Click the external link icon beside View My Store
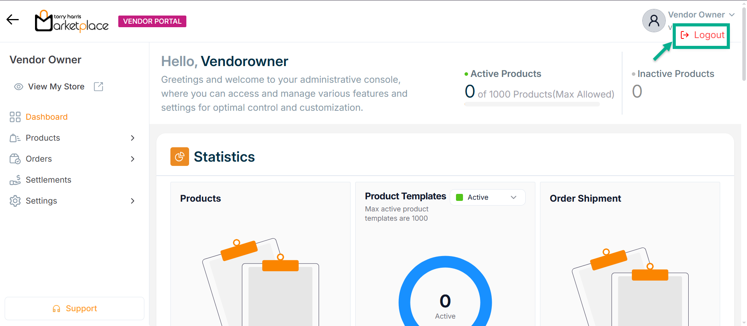The image size is (747, 326). (x=98, y=87)
